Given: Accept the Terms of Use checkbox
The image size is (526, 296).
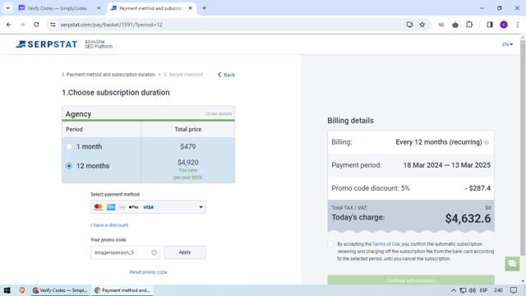Looking at the screenshot, I should click(x=330, y=244).
